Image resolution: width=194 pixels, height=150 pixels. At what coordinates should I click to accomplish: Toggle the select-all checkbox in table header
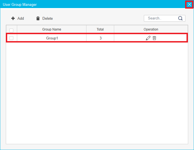pyautogui.click(x=11, y=30)
